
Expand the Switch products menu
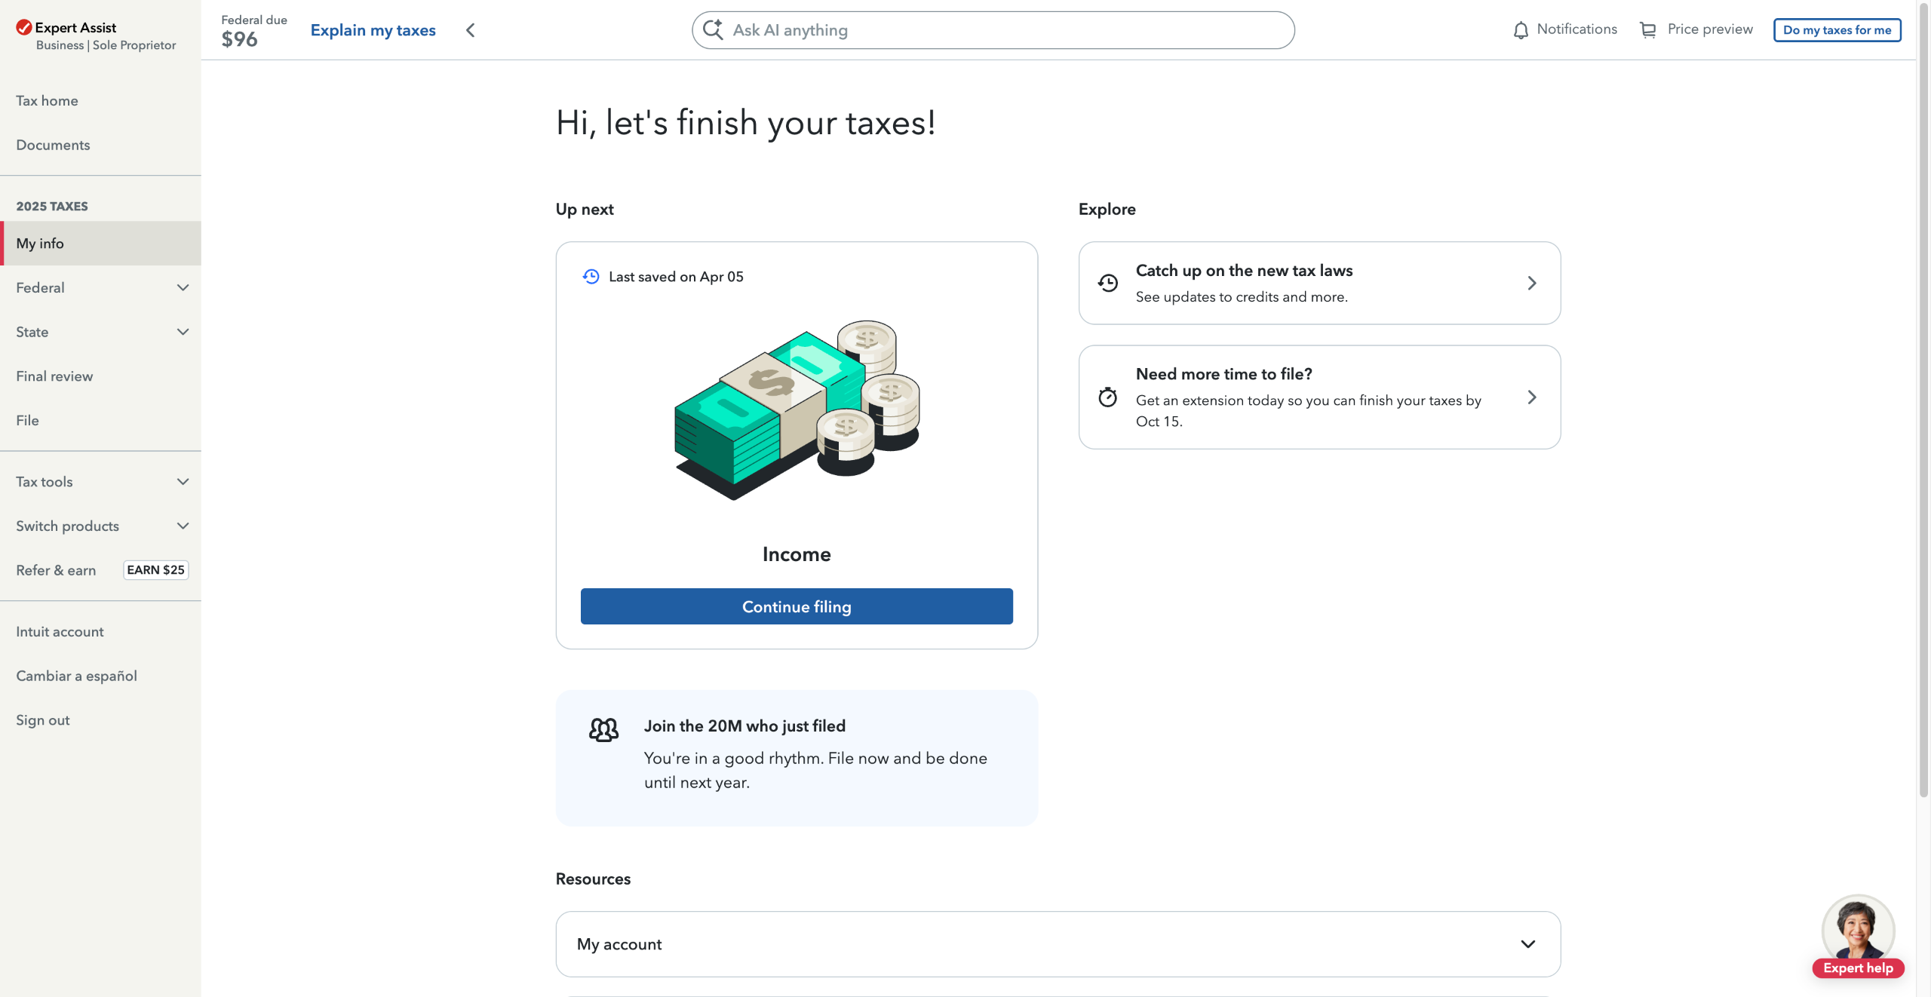(x=183, y=526)
